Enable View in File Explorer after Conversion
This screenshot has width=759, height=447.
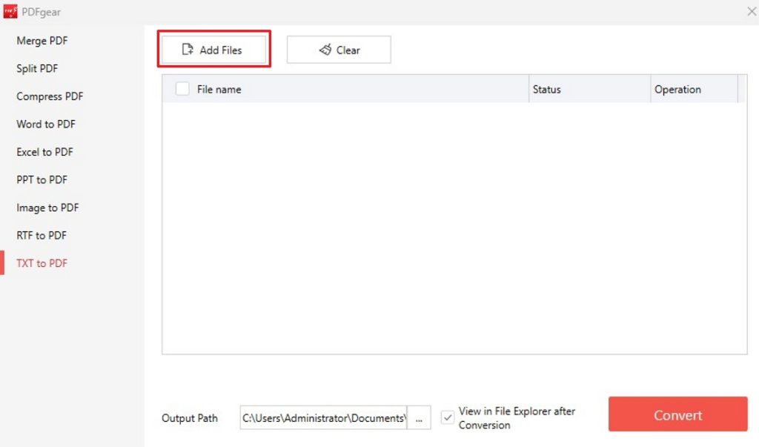click(x=446, y=418)
